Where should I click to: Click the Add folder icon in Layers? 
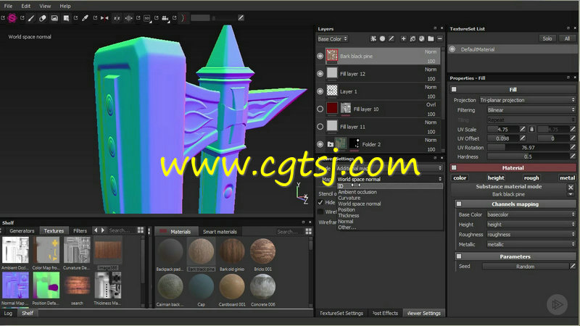click(x=431, y=38)
